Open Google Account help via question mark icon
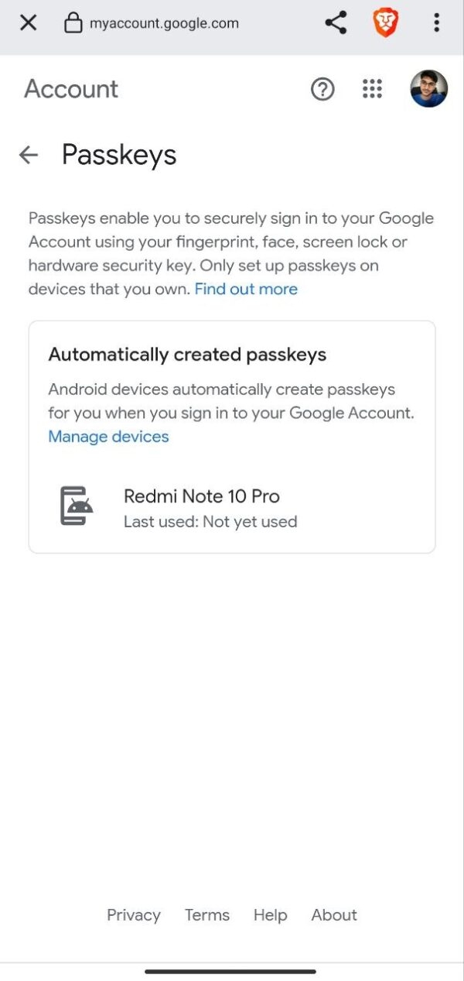Image resolution: width=464 pixels, height=981 pixels. pos(322,89)
